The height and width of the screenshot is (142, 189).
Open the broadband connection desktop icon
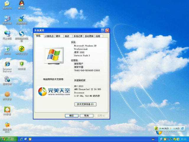[x=7, y=81]
